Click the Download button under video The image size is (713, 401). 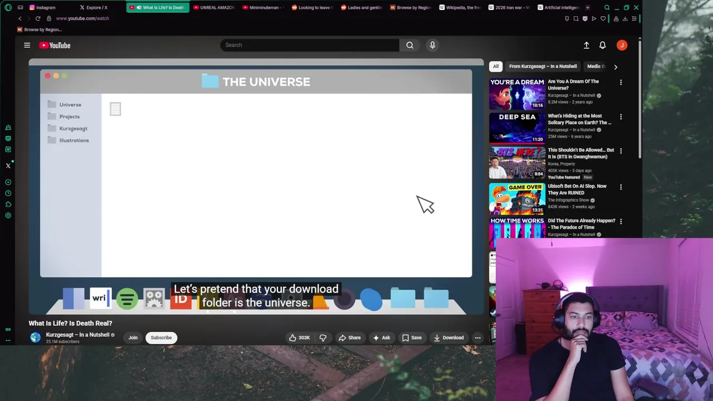(x=449, y=338)
